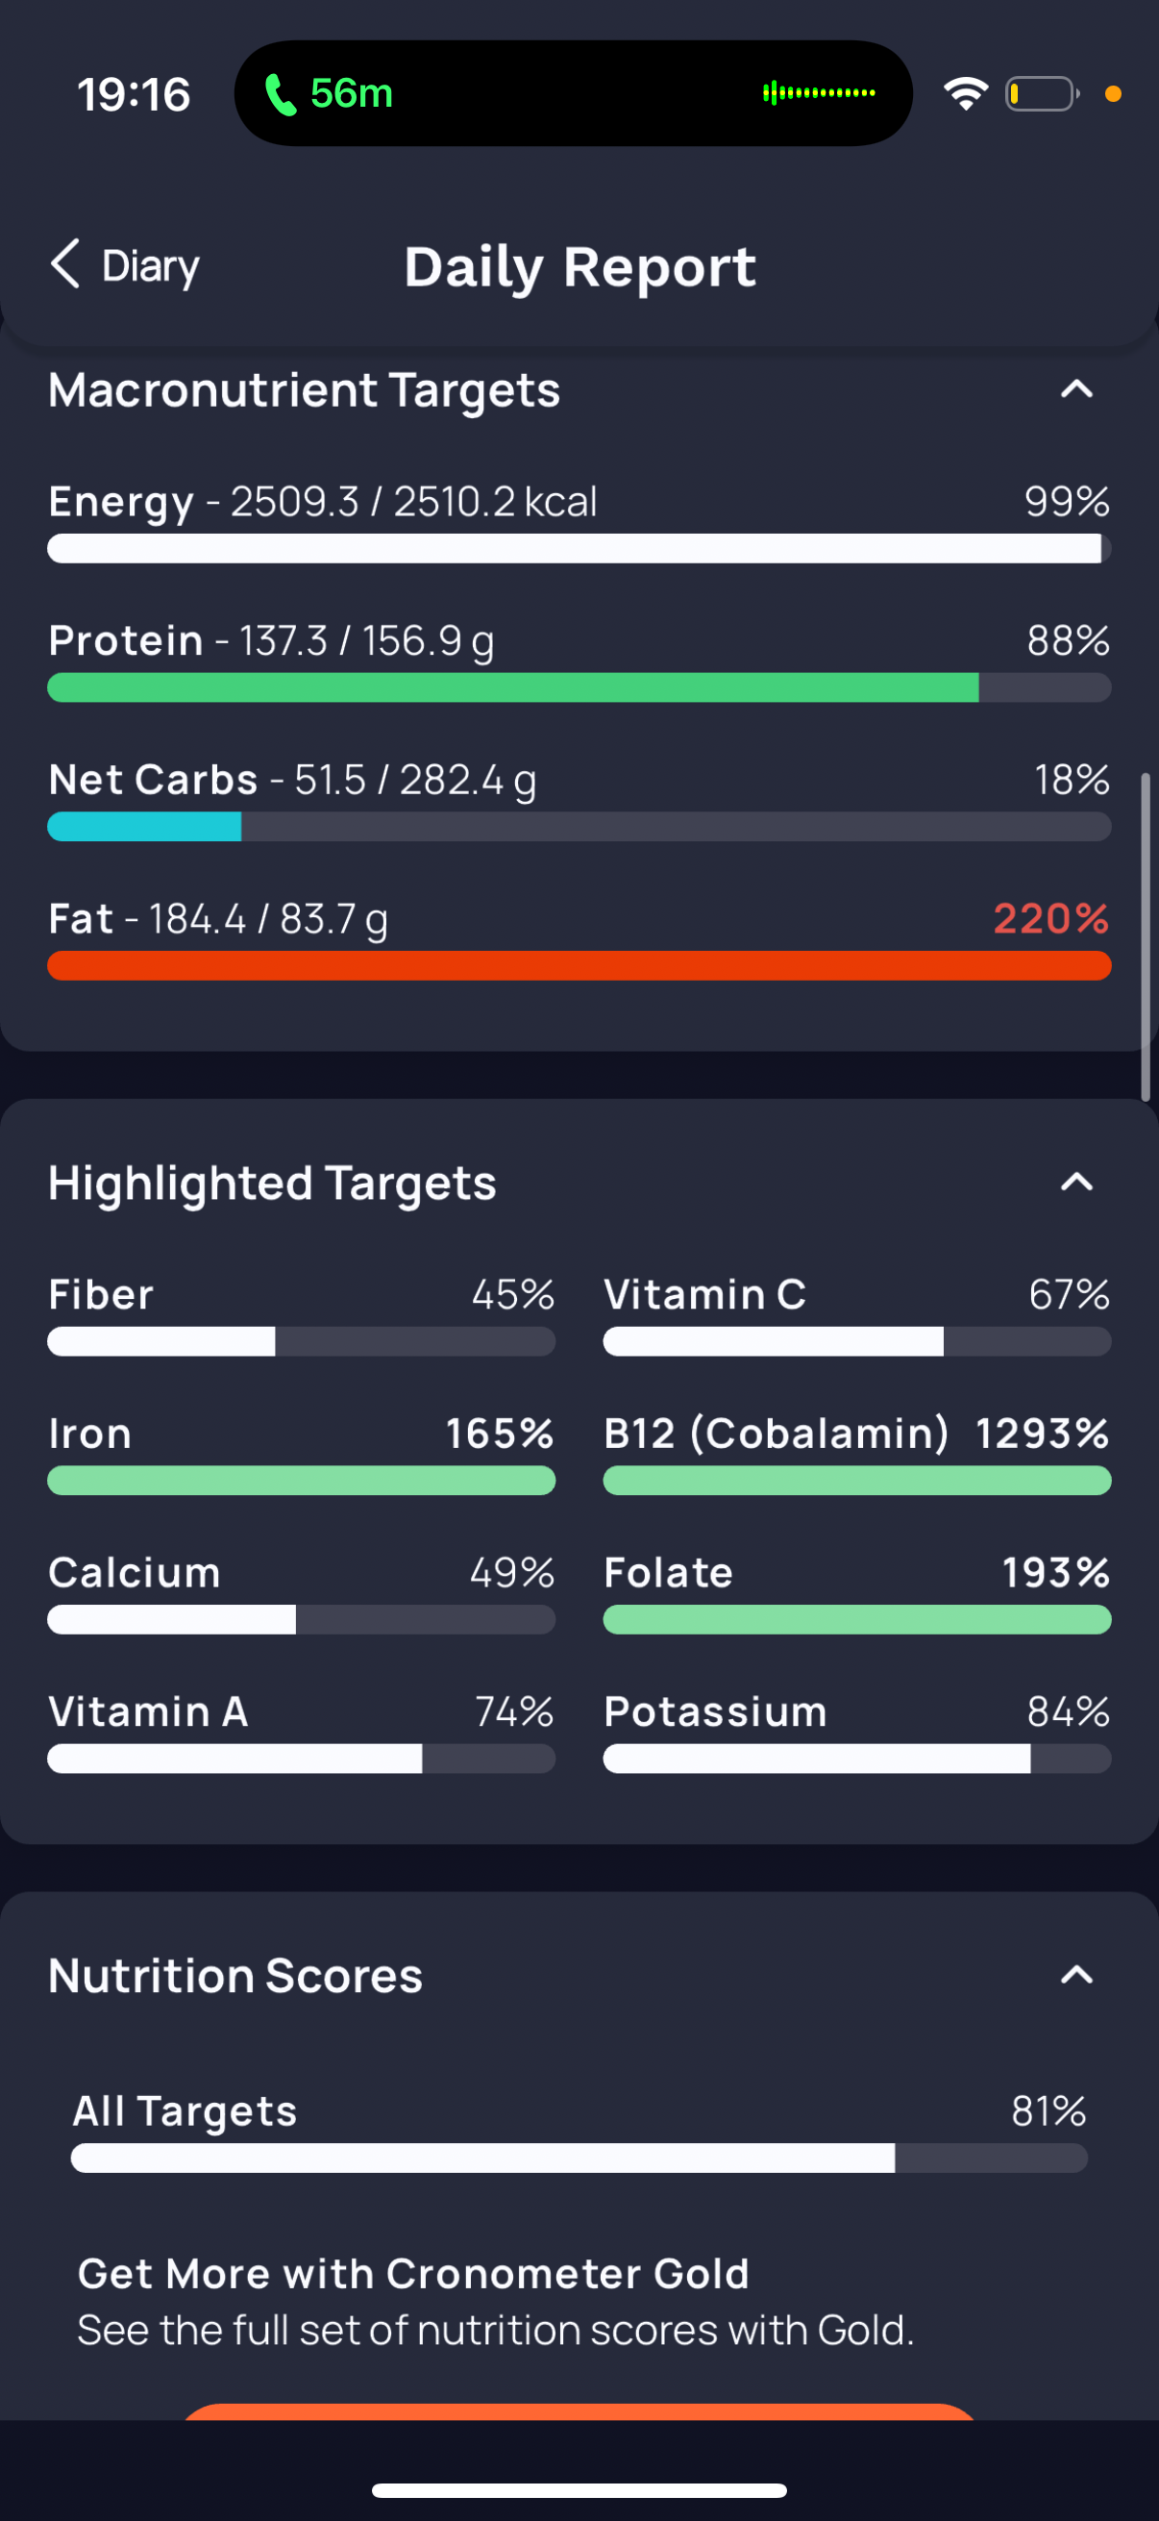Select the red Fat progress bar

click(579, 966)
